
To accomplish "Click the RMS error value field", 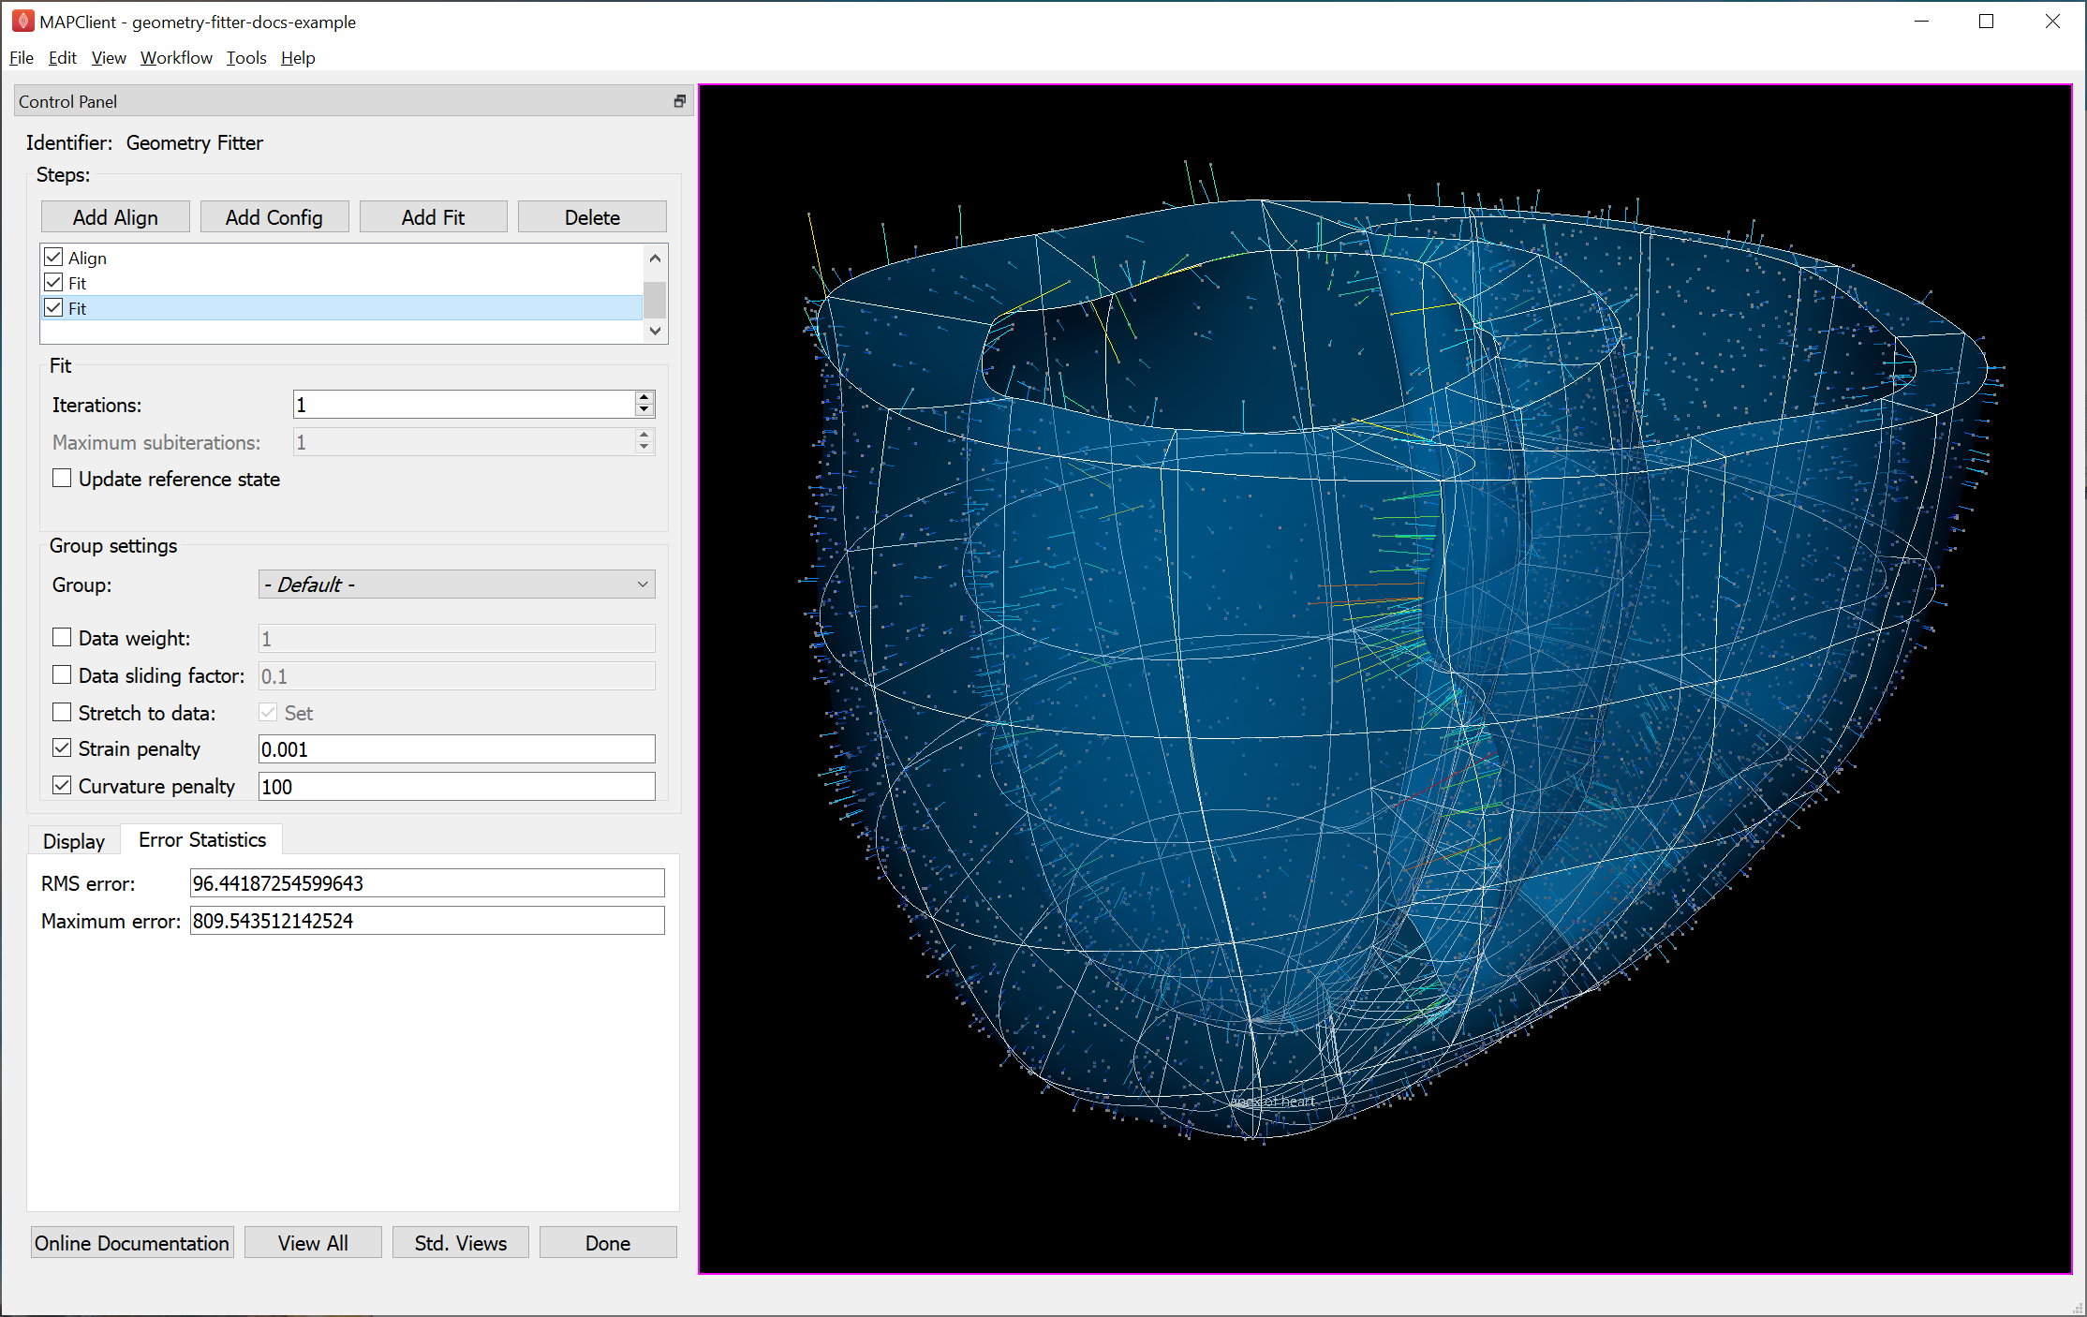I will point(427,883).
